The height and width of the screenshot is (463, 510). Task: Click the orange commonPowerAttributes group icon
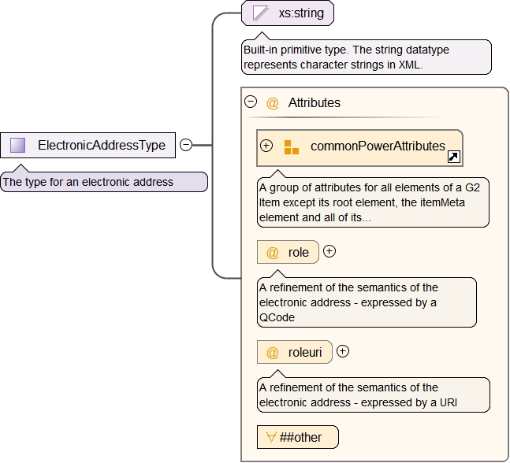pos(292,146)
